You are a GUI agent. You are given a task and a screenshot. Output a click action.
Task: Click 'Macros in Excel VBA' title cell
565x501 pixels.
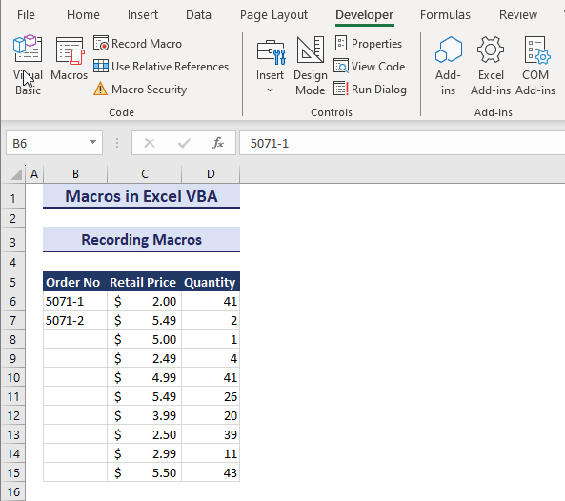click(141, 196)
